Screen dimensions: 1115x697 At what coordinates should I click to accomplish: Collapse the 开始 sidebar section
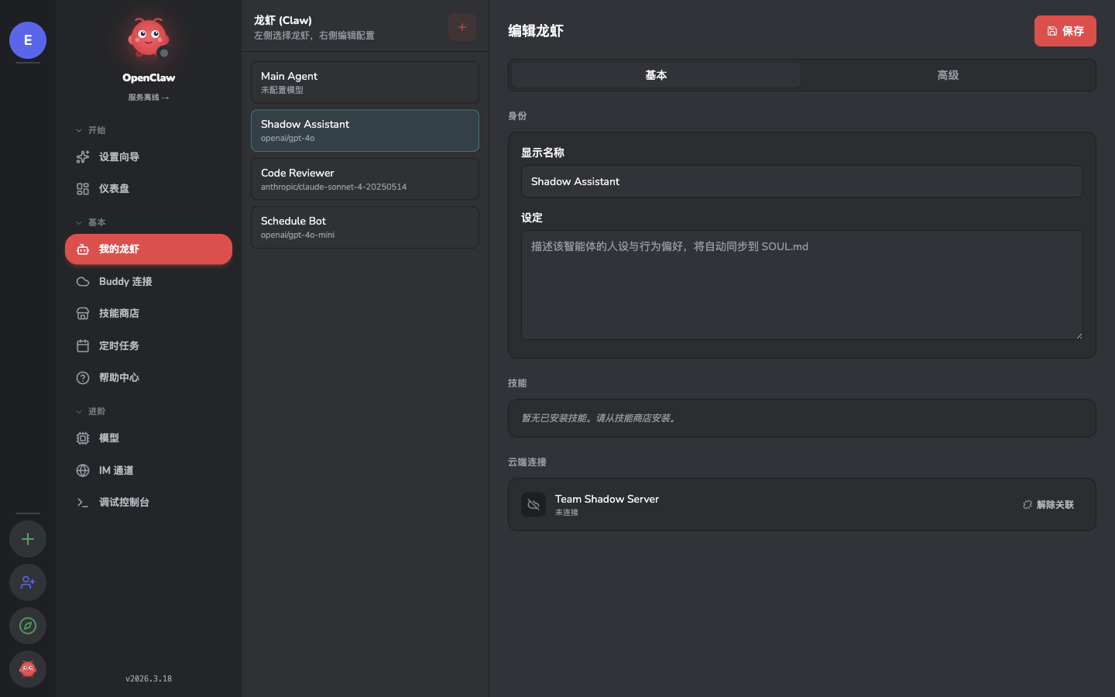click(x=91, y=130)
